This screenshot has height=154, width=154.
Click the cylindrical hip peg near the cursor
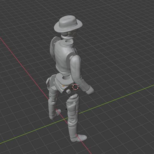click(x=69, y=92)
